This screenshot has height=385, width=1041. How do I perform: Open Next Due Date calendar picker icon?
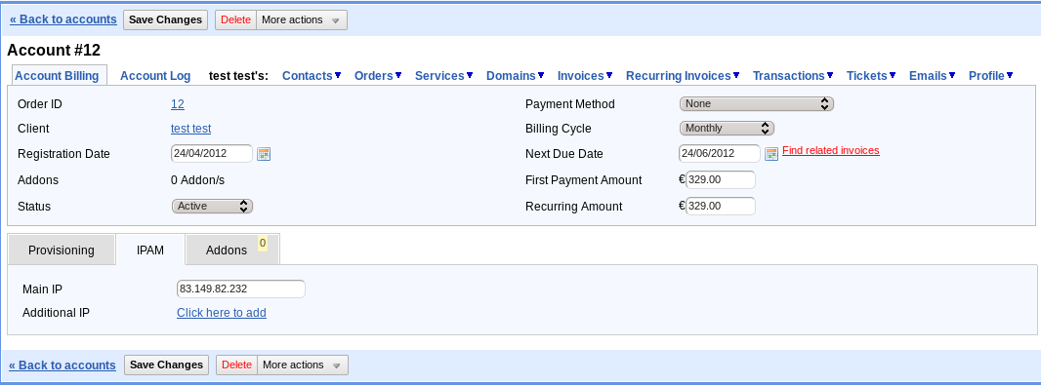pos(771,154)
